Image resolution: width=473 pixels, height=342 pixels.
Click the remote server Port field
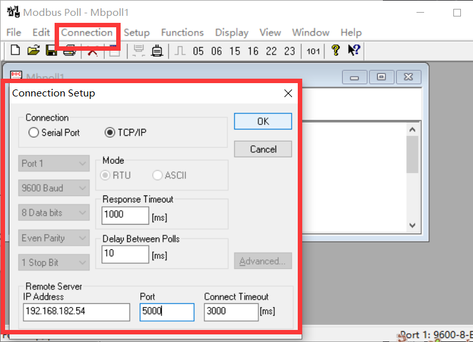coord(167,312)
